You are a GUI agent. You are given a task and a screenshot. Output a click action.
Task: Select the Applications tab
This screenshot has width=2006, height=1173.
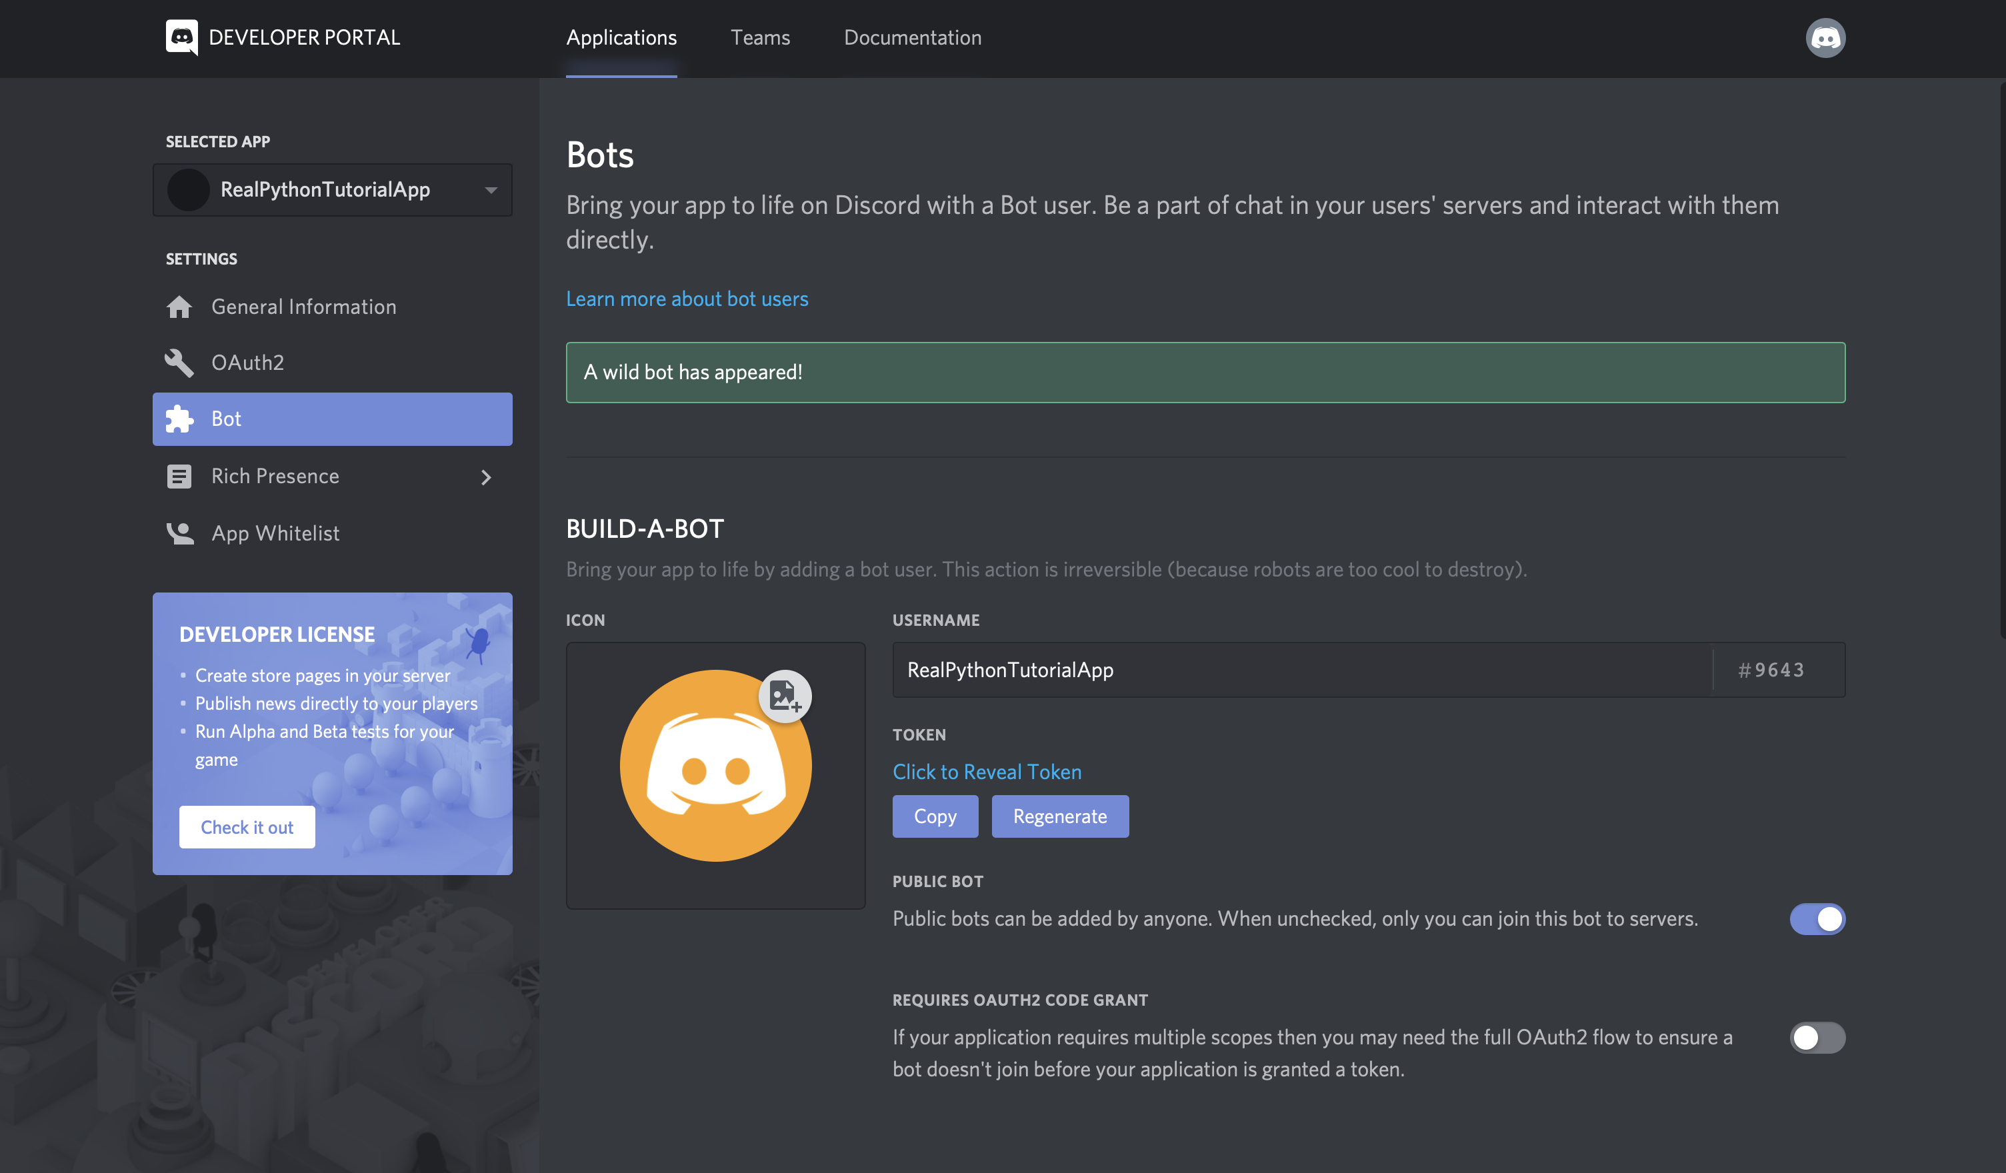click(621, 38)
